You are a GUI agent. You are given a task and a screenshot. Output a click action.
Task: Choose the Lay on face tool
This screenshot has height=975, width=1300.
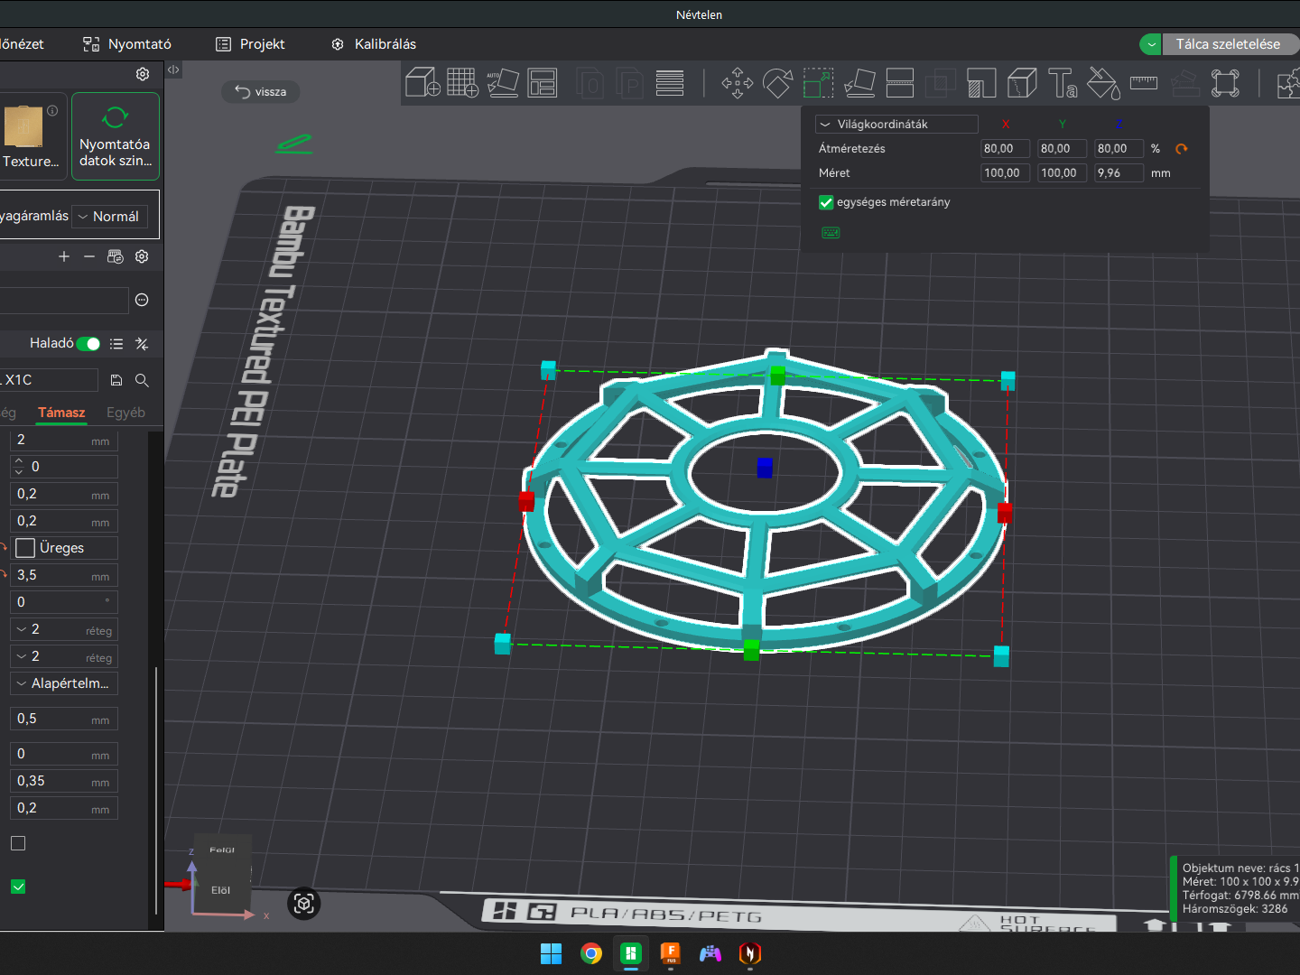click(859, 83)
